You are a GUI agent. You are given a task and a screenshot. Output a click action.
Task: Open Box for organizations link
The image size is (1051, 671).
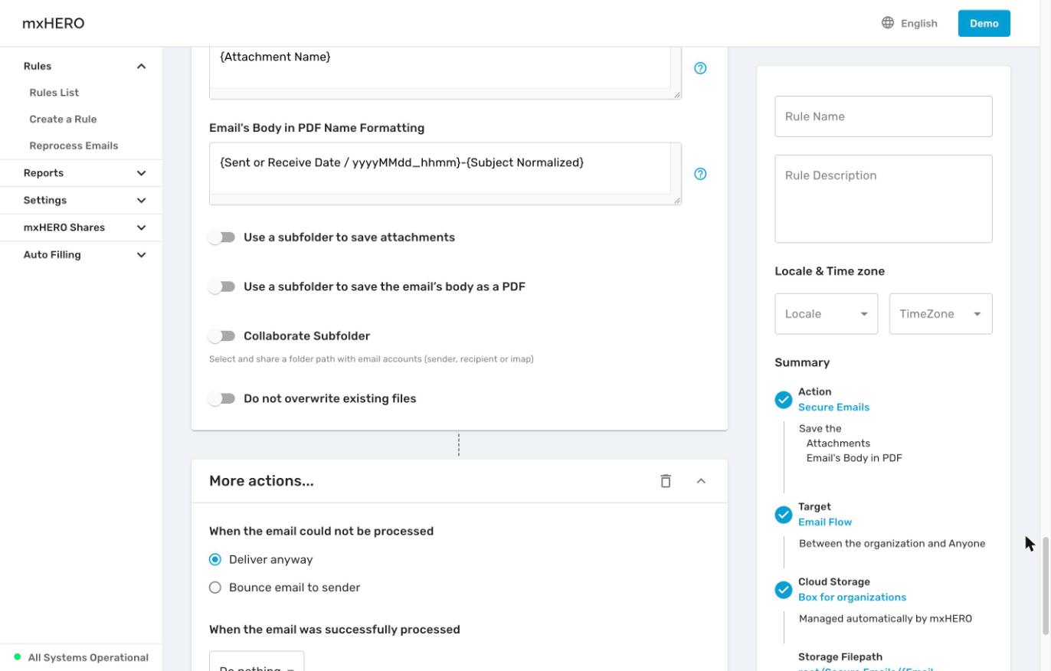[852, 597]
